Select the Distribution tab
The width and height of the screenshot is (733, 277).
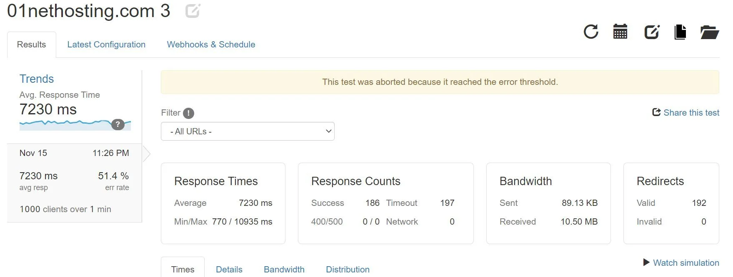[348, 269]
